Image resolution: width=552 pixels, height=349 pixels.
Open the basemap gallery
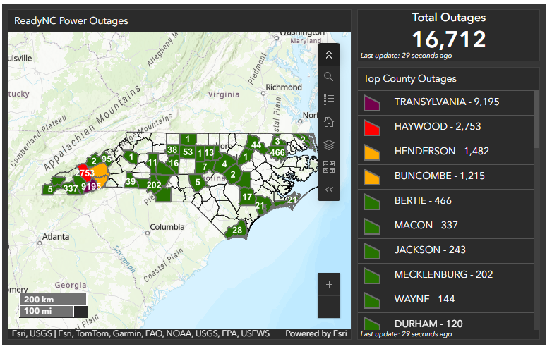coord(329,167)
